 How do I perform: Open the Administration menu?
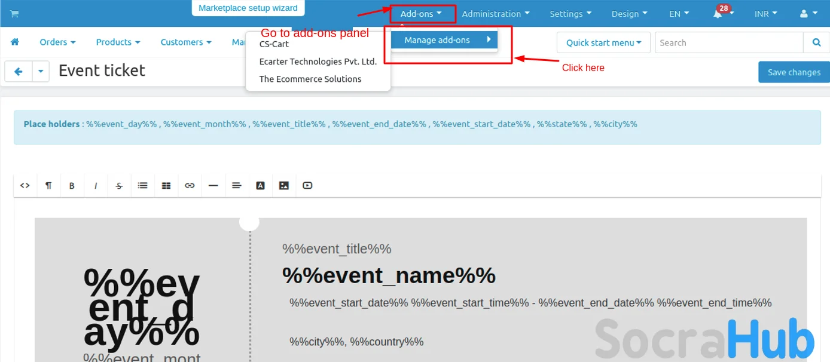tap(495, 14)
